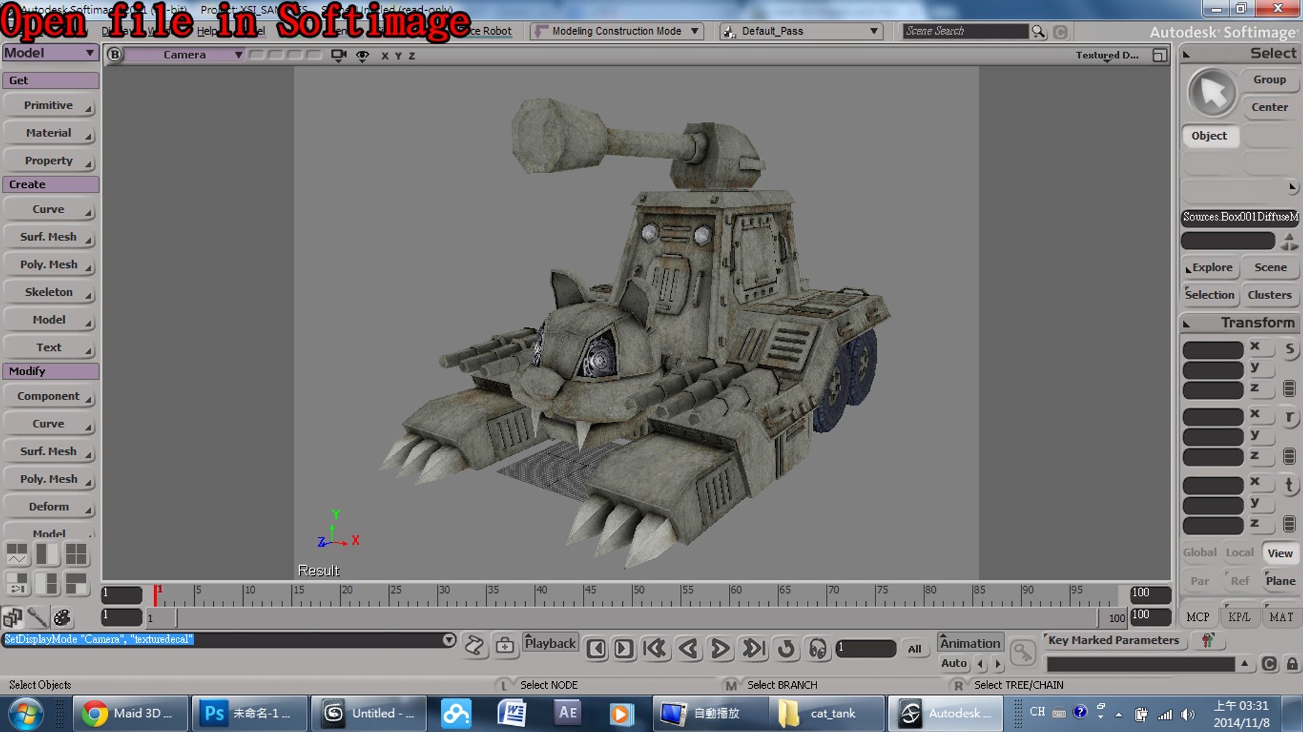Screen dimensions: 1303x732
Task: Select the four-pane viewport layout icon
Action: tap(76, 554)
